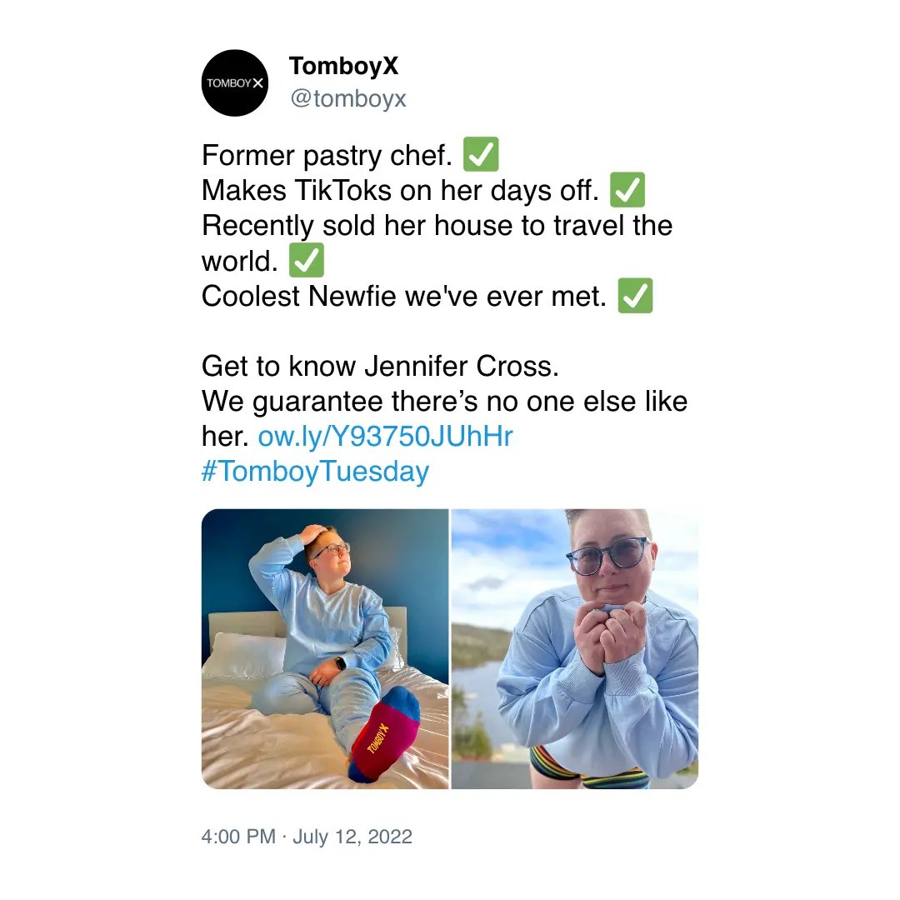This screenshot has height=900, width=900.
Task: Click the "Recently sold her house" line
Action: coord(437,226)
